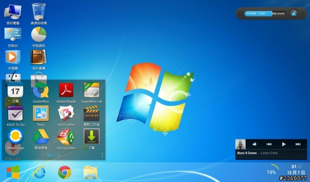Launch Quickoffice from the folder
This screenshot has height=182, width=310.
41,90
